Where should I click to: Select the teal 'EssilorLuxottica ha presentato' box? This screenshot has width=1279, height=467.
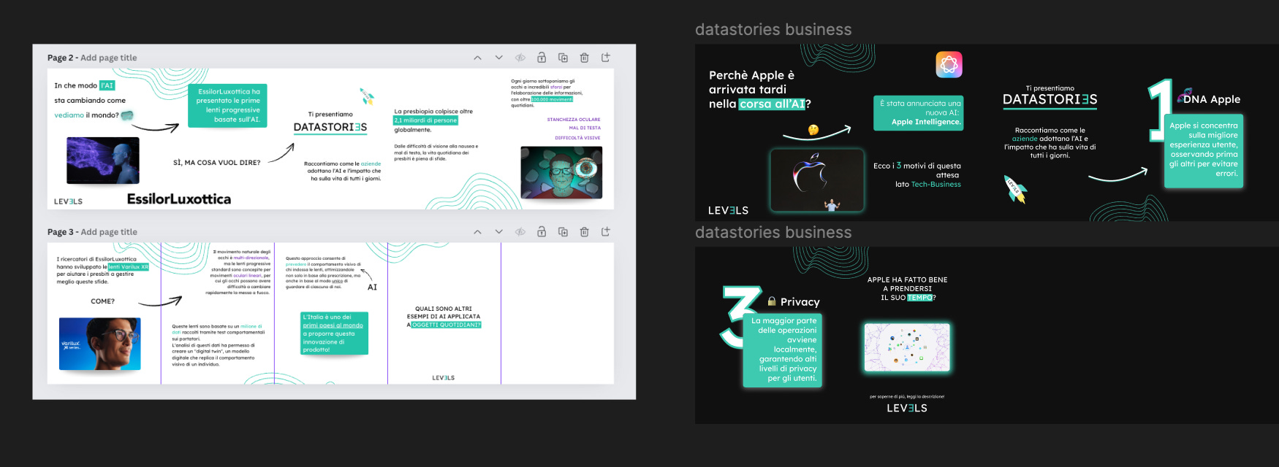[228, 106]
